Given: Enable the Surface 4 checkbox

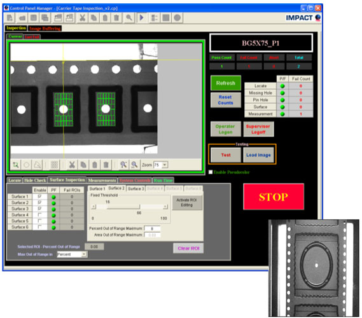Looking at the screenshot, I should pyautogui.click(x=39, y=215).
